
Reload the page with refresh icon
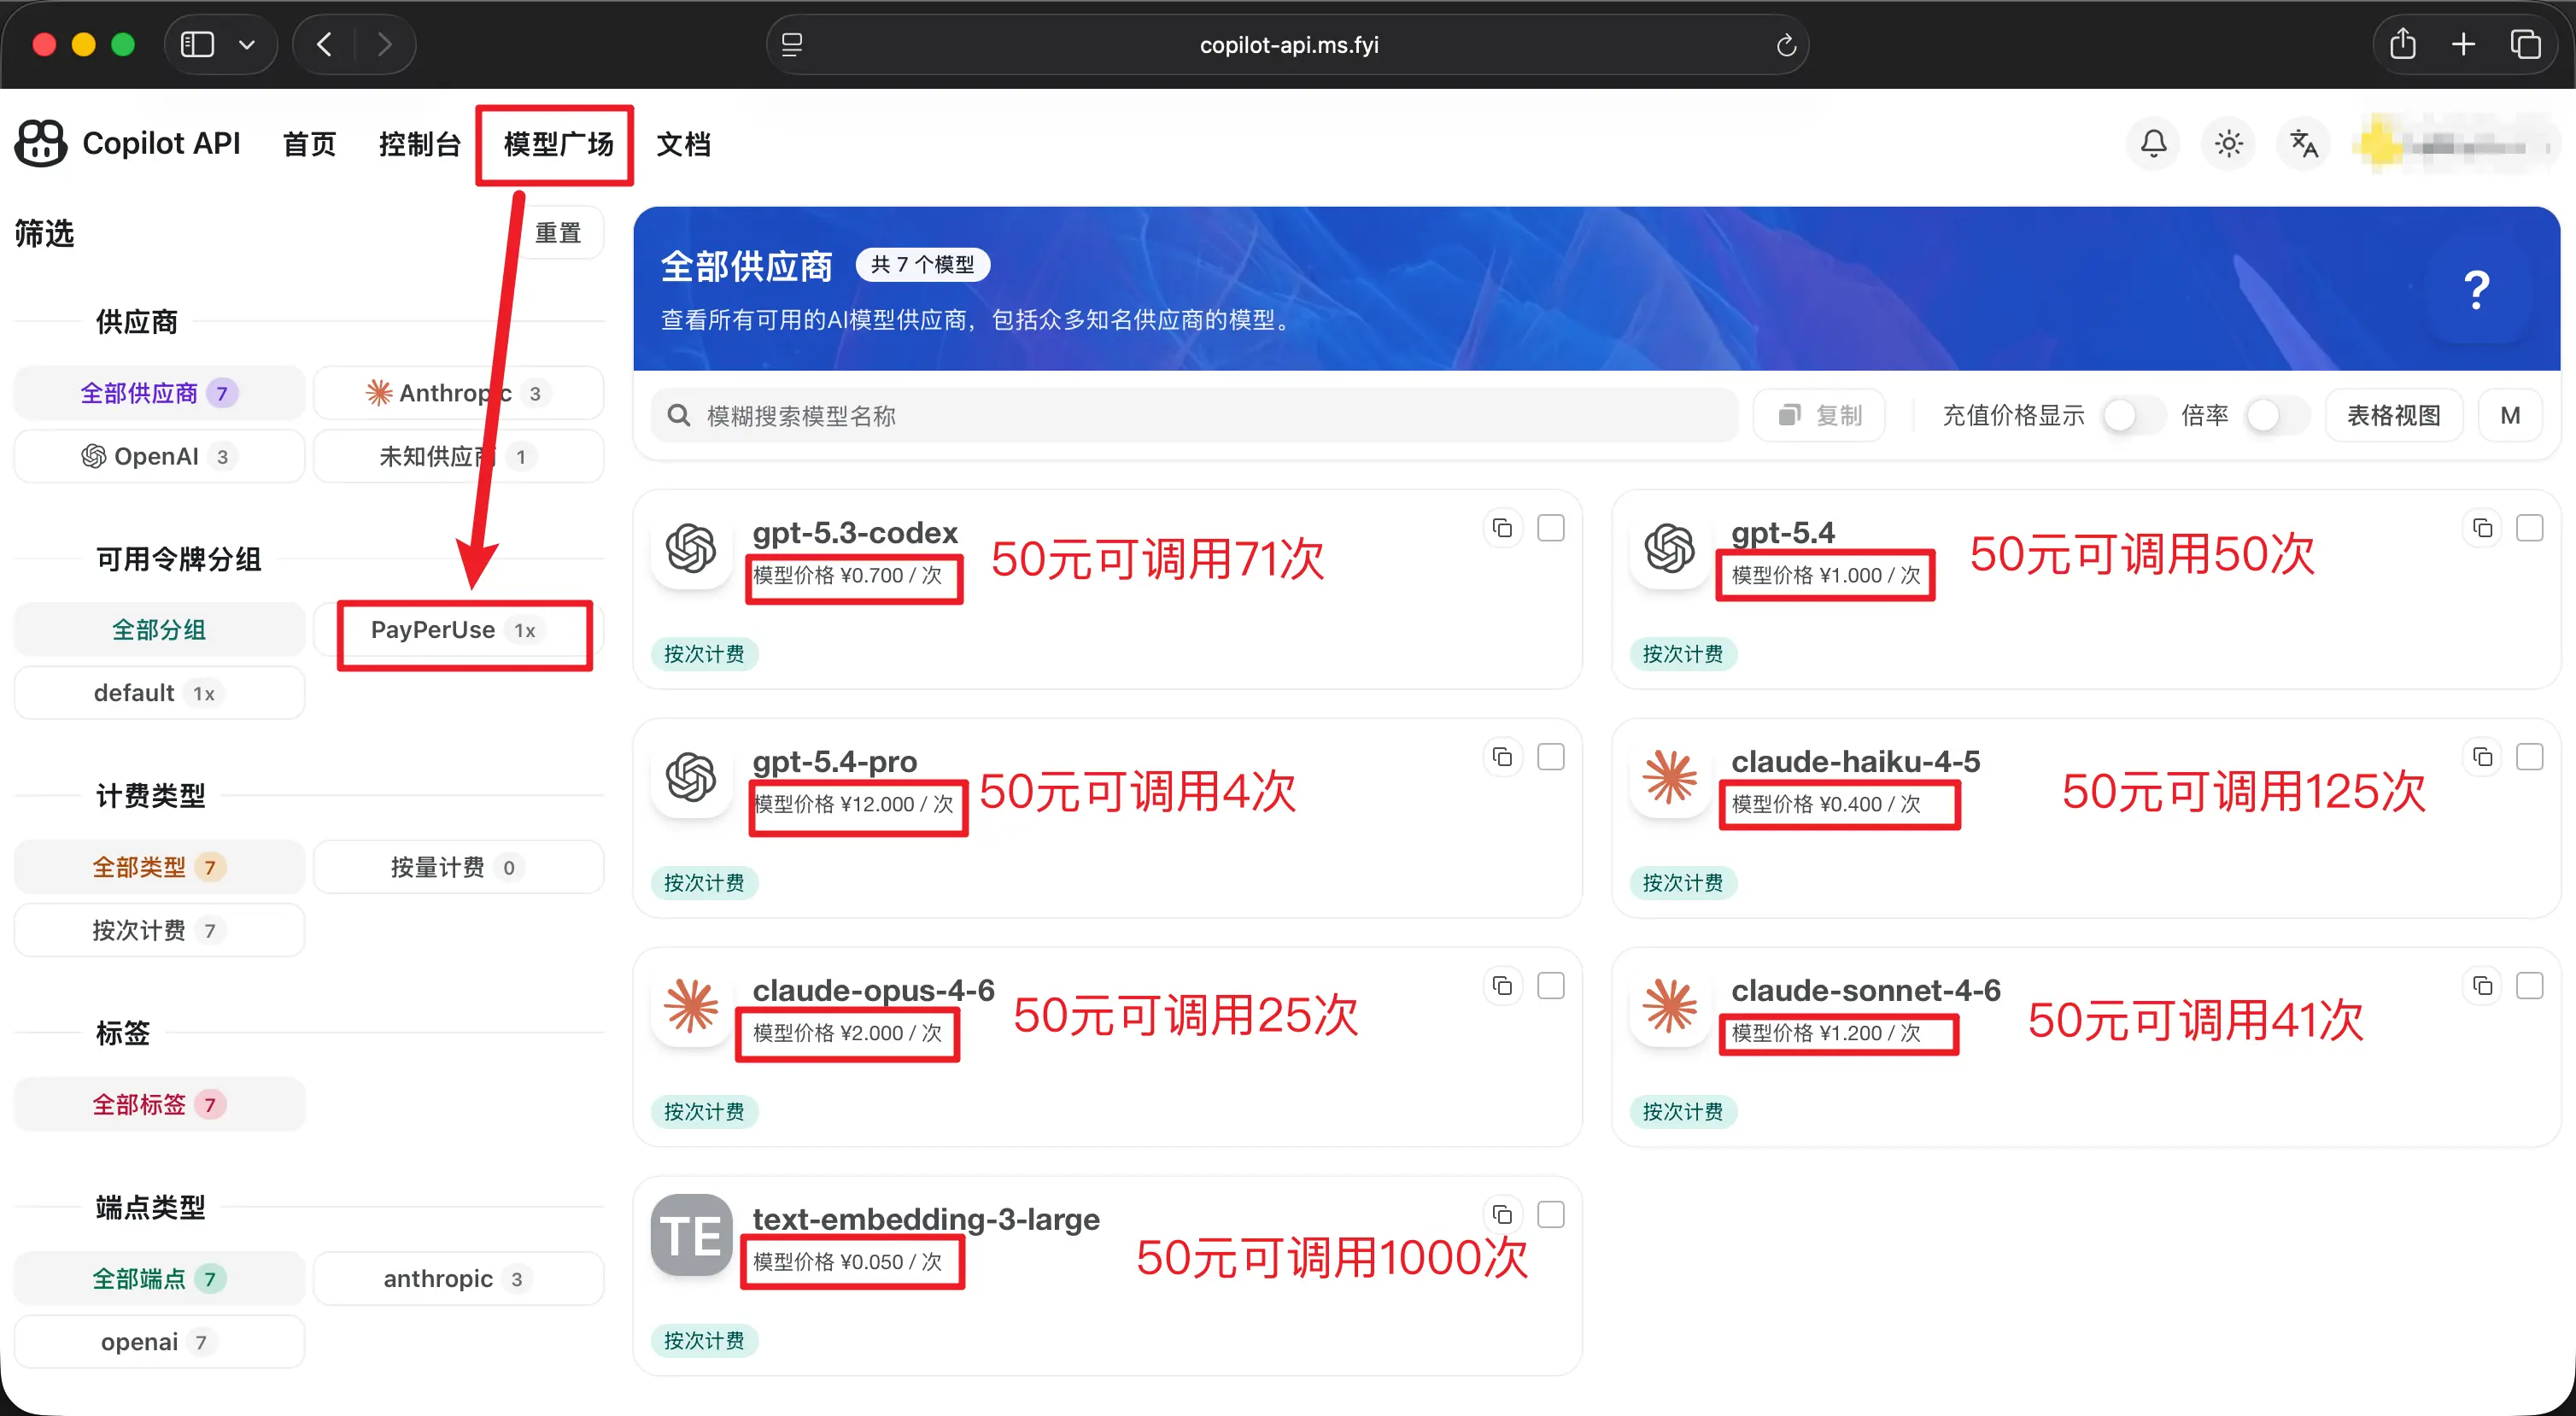(x=1786, y=45)
